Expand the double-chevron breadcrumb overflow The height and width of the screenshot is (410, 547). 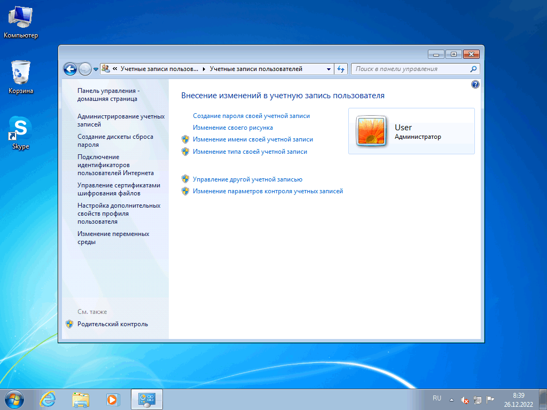(115, 69)
